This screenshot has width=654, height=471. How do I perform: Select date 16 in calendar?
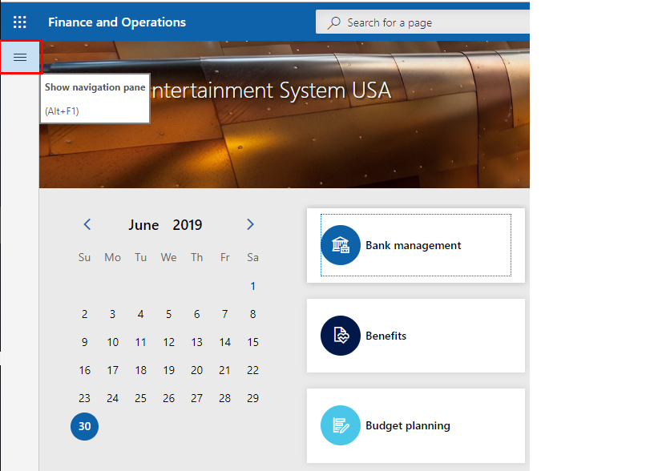[x=85, y=370]
